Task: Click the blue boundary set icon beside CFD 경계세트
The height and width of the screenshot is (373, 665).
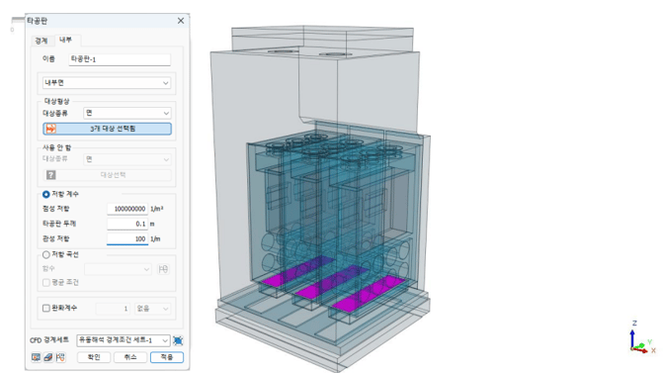Action: [x=178, y=340]
